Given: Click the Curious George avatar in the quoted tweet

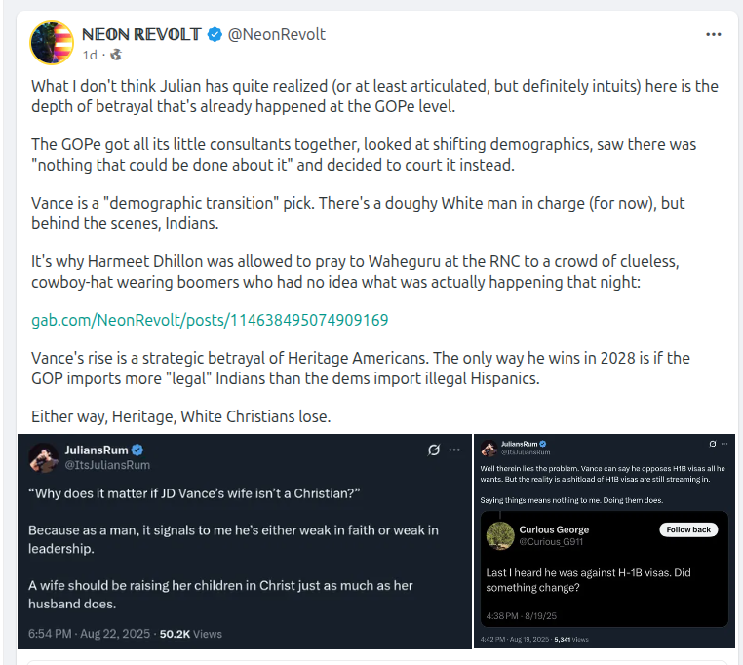Looking at the screenshot, I should [500, 535].
